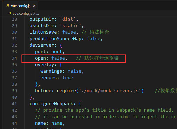177x129 pixels.
Task: Click the comment on line 43
Action: coord(106,117)
